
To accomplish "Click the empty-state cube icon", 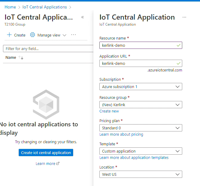I will (x=46, y=104).
